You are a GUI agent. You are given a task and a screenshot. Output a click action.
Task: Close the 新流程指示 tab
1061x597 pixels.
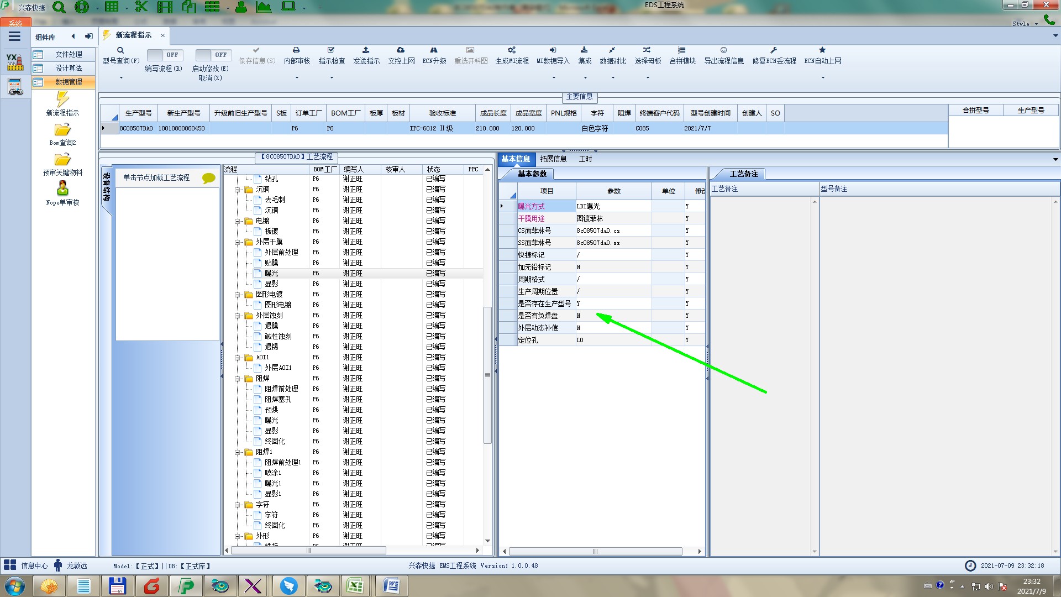(x=162, y=35)
